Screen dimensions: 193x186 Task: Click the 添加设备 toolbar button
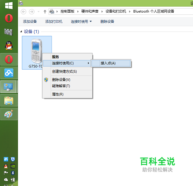point(30,21)
